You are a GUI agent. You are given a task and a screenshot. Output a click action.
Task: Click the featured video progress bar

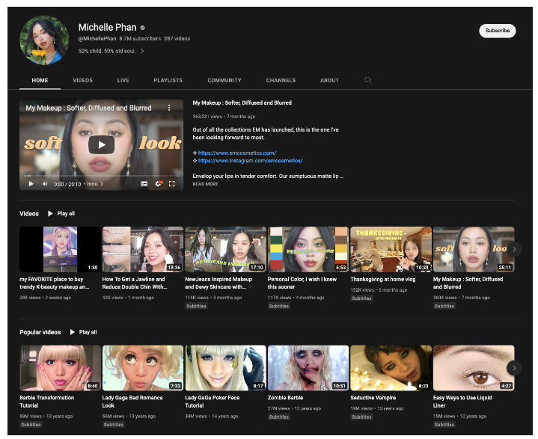point(101,176)
